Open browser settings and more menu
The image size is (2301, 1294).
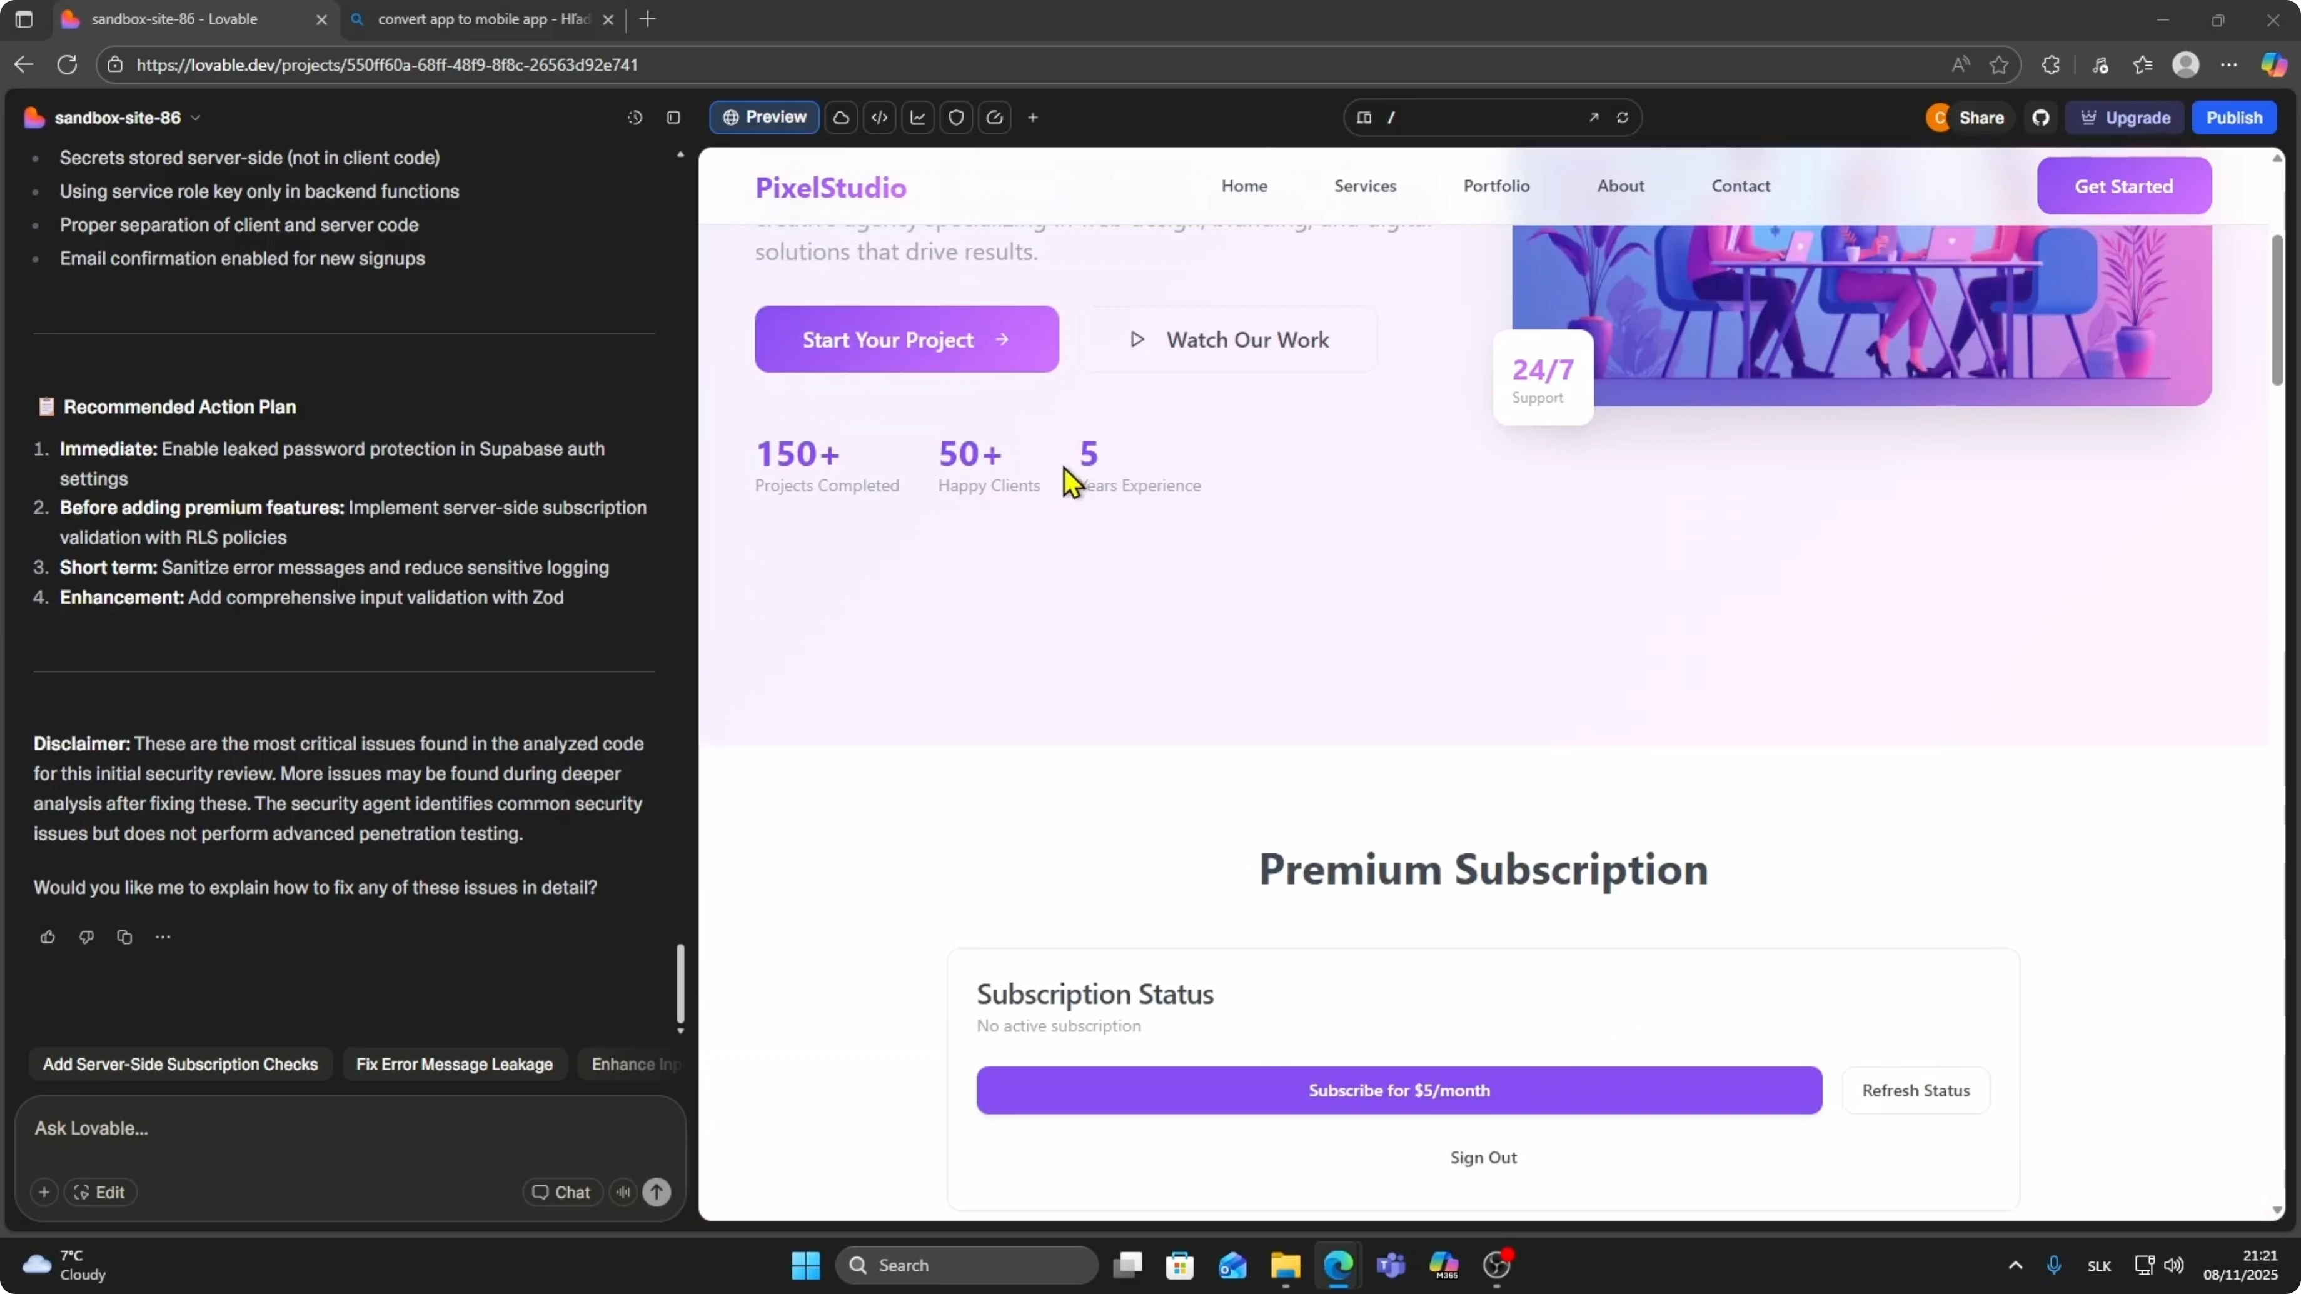point(2230,64)
